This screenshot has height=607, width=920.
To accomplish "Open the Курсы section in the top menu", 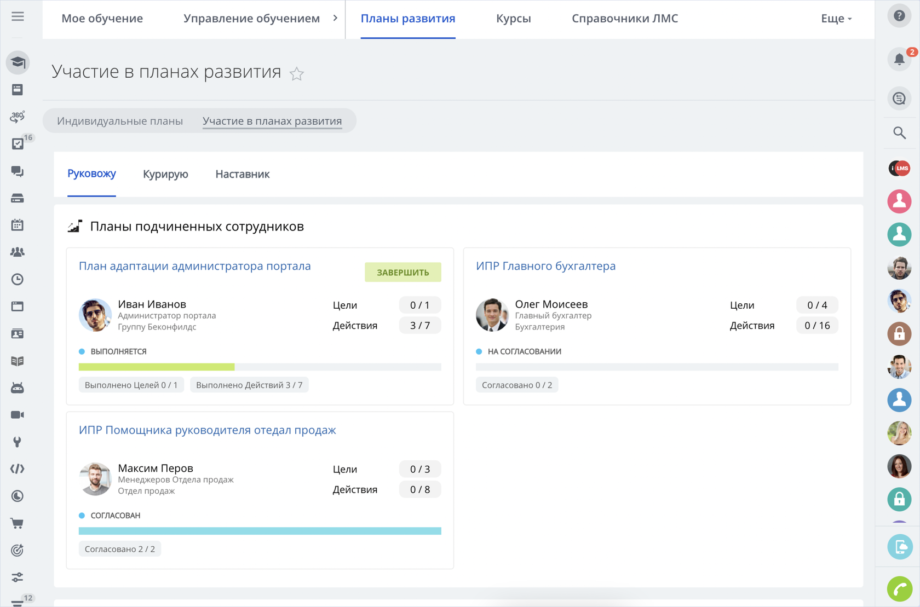I will point(513,18).
